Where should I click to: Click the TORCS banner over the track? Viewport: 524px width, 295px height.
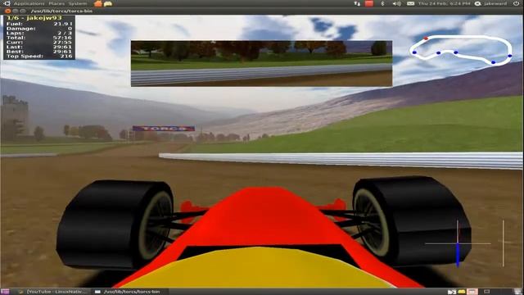tap(164, 129)
